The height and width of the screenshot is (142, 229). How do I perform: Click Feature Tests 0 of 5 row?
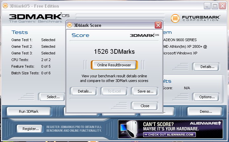pyautogui.click(x=31, y=66)
